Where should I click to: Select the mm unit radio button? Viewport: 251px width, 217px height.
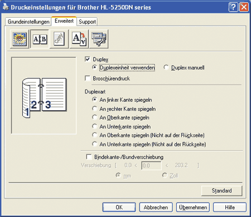[x=118, y=175]
